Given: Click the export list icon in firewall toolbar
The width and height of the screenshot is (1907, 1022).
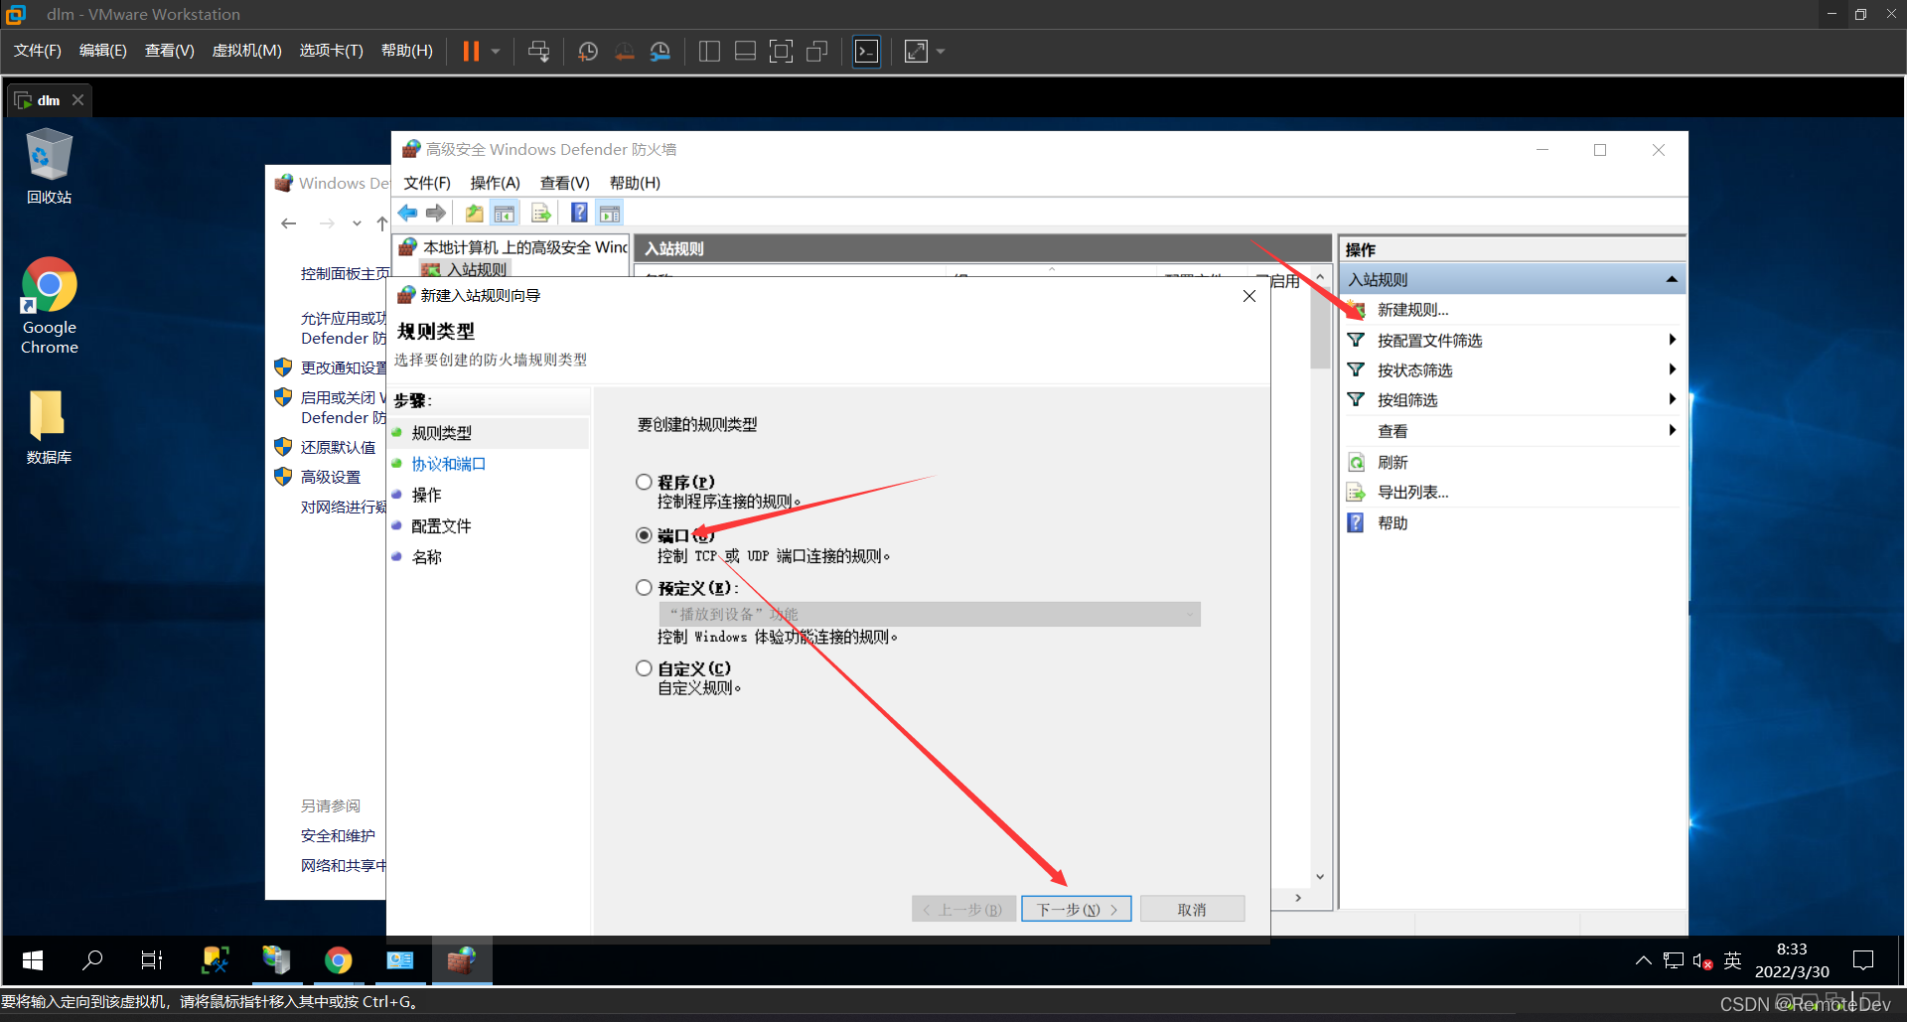Looking at the screenshot, I should click(x=541, y=213).
